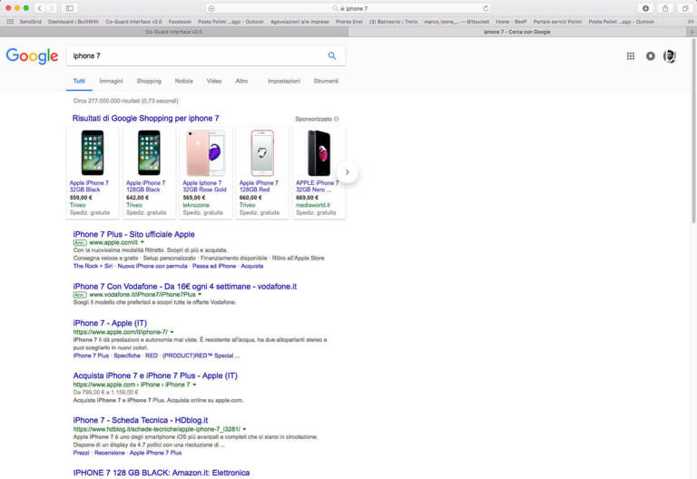The height and width of the screenshot is (479, 697).
Task: Open the Facebook bookmark
Action: [x=180, y=22]
